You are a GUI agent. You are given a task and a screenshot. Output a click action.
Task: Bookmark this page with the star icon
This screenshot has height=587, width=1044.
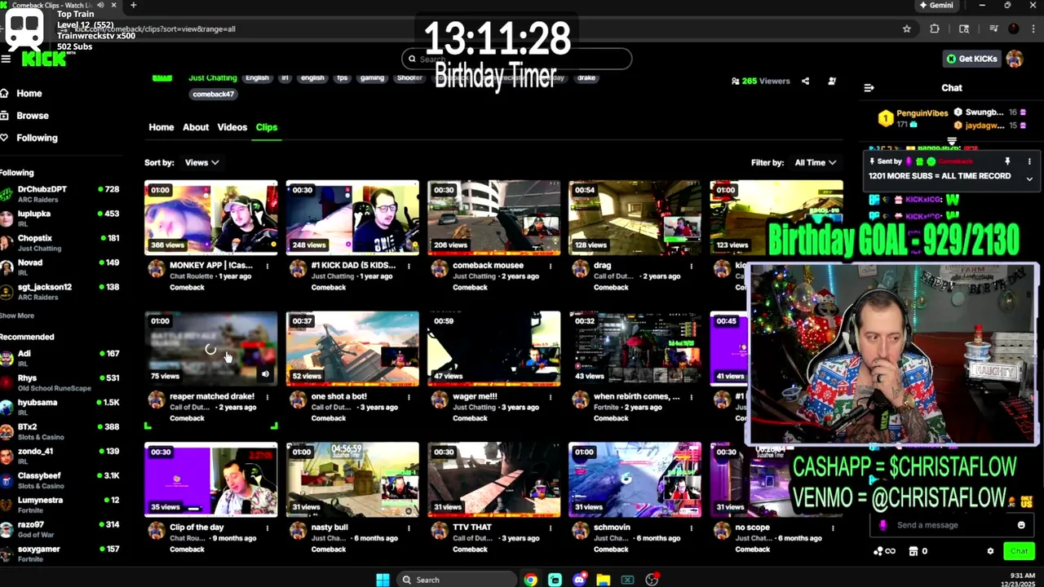pos(906,29)
